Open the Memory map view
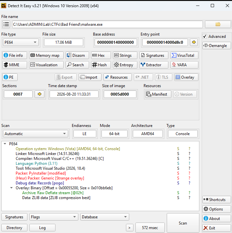Image resolution: width=232 pixels, height=233 pixels. pos(46,55)
